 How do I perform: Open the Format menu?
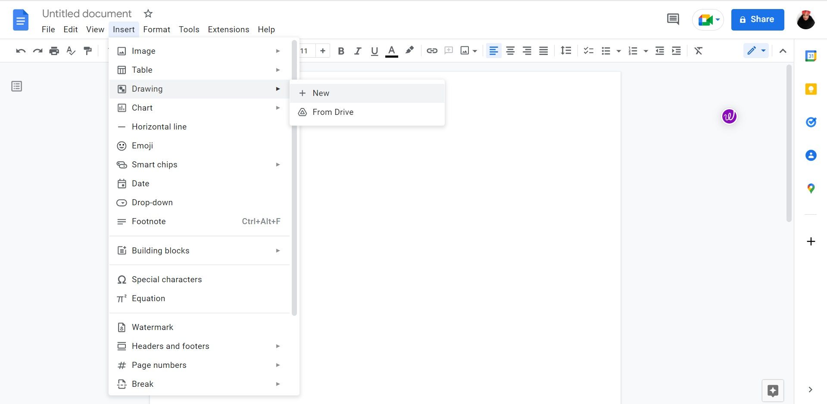point(156,29)
